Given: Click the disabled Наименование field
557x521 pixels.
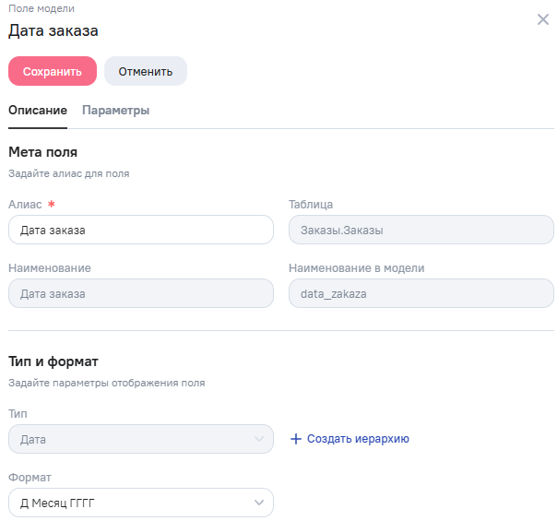Looking at the screenshot, I should pyautogui.click(x=140, y=293).
